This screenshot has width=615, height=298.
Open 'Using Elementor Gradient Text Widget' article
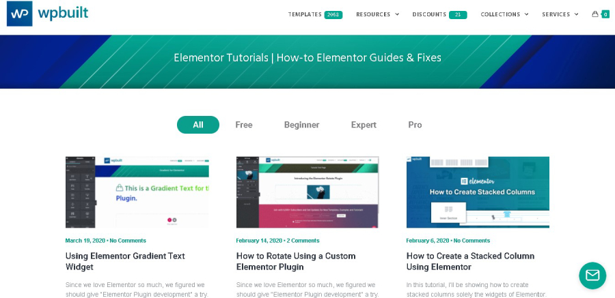click(125, 262)
